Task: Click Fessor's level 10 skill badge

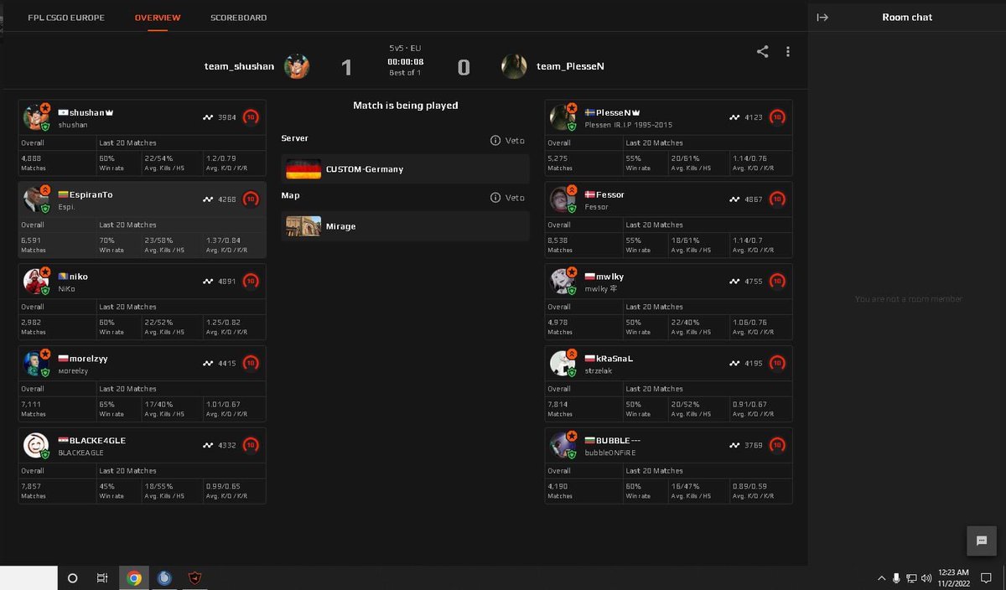Action: (777, 199)
